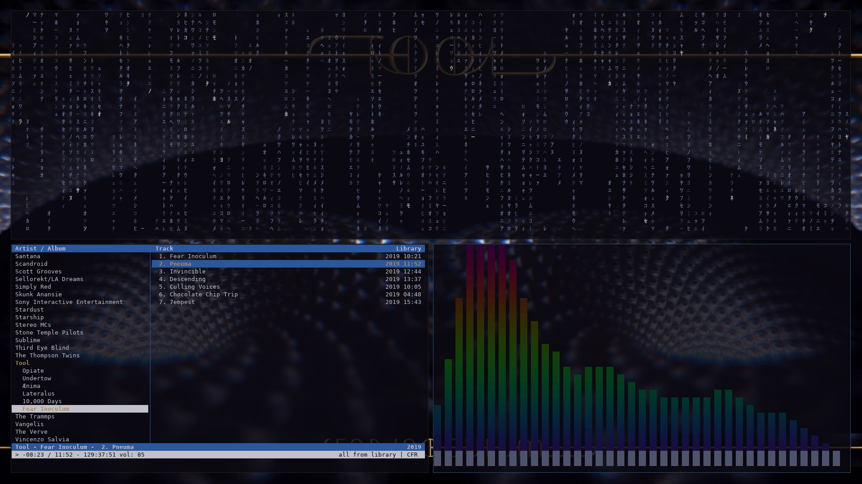
Task: Select Scott Grooves artist entry
Action: coord(38,272)
